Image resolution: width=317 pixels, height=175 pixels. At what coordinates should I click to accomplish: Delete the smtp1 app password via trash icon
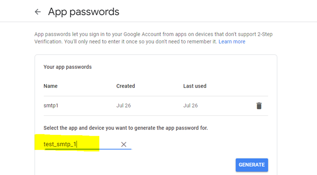(x=259, y=106)
